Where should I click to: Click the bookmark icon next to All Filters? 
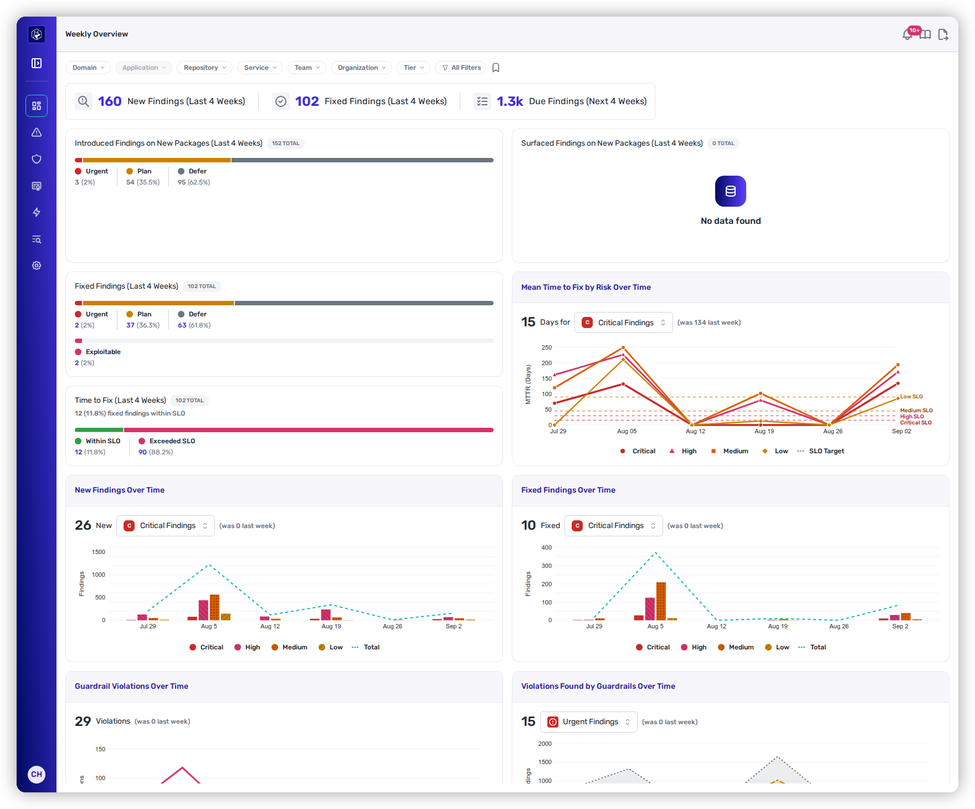point(496,68)
